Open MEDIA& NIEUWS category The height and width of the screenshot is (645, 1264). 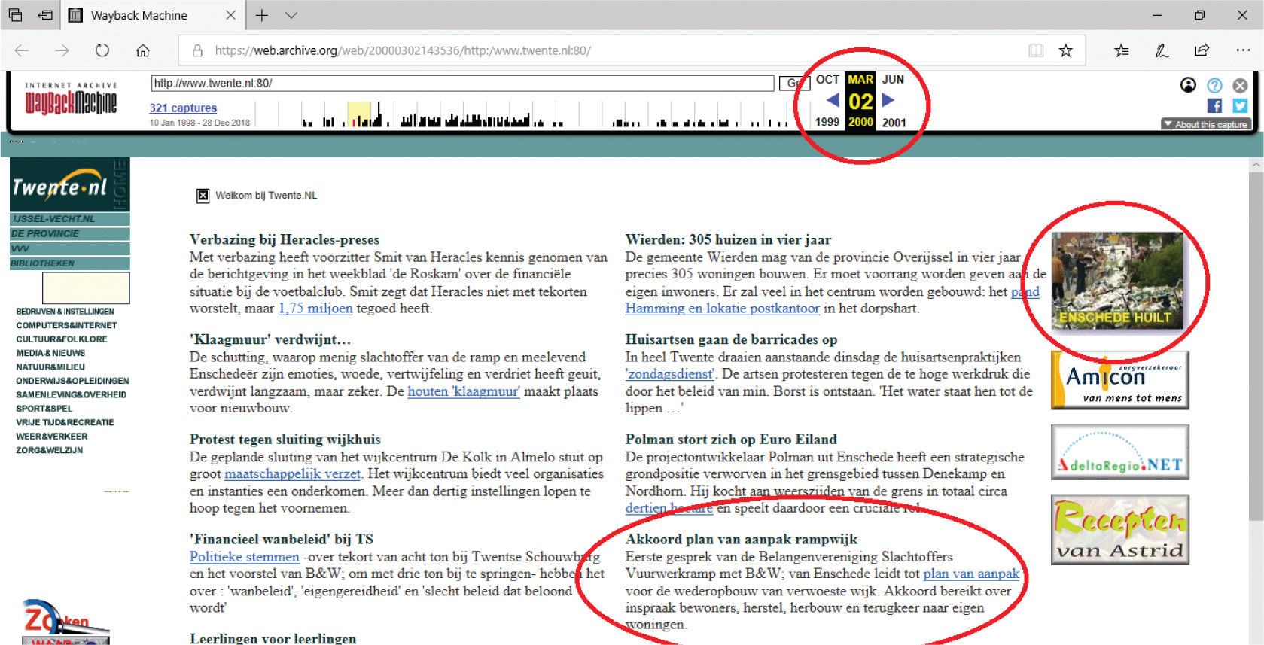[50, 353]
